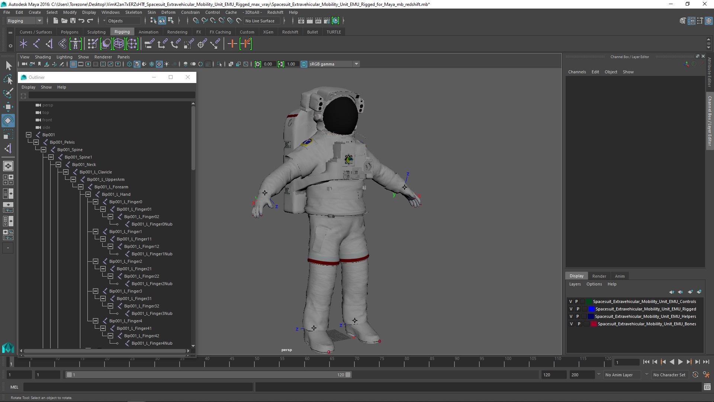The width and height of the screenshot is (714, 402).
Task: Click the Anim layer tab
Action: click(x=620, y=276)
